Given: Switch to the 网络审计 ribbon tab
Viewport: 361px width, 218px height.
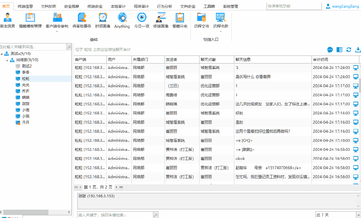Looking at the screenshot, I should [x=141, y=6].
